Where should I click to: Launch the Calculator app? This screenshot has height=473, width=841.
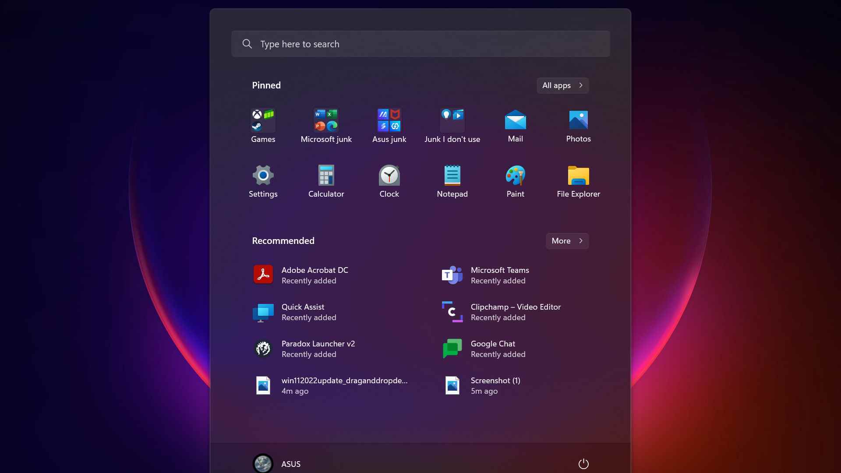pos(326,181)
